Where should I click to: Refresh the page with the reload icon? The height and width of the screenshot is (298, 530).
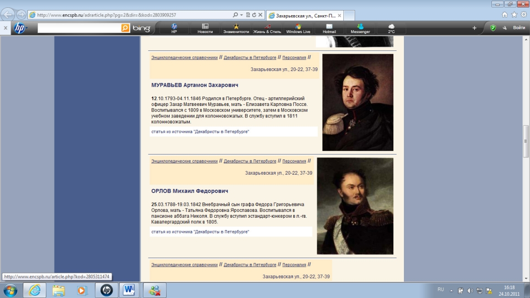pyautogui.click(x=254, y=15)
